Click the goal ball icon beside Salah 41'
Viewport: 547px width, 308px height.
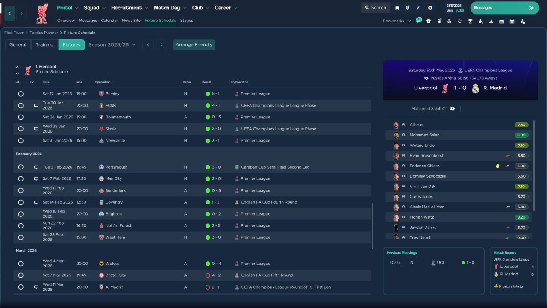point(453,109)
